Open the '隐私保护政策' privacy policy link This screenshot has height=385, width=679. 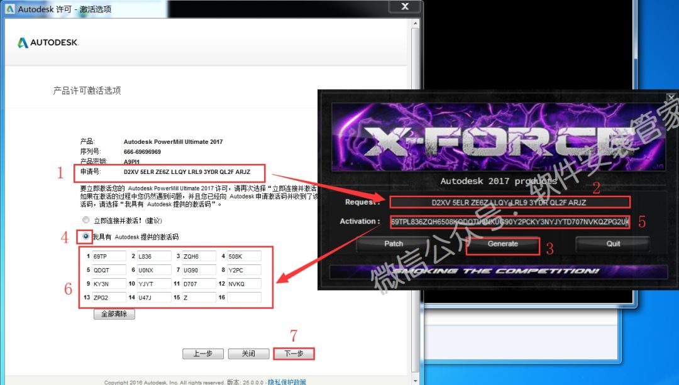pyautogui.click(x=287, y=382)
